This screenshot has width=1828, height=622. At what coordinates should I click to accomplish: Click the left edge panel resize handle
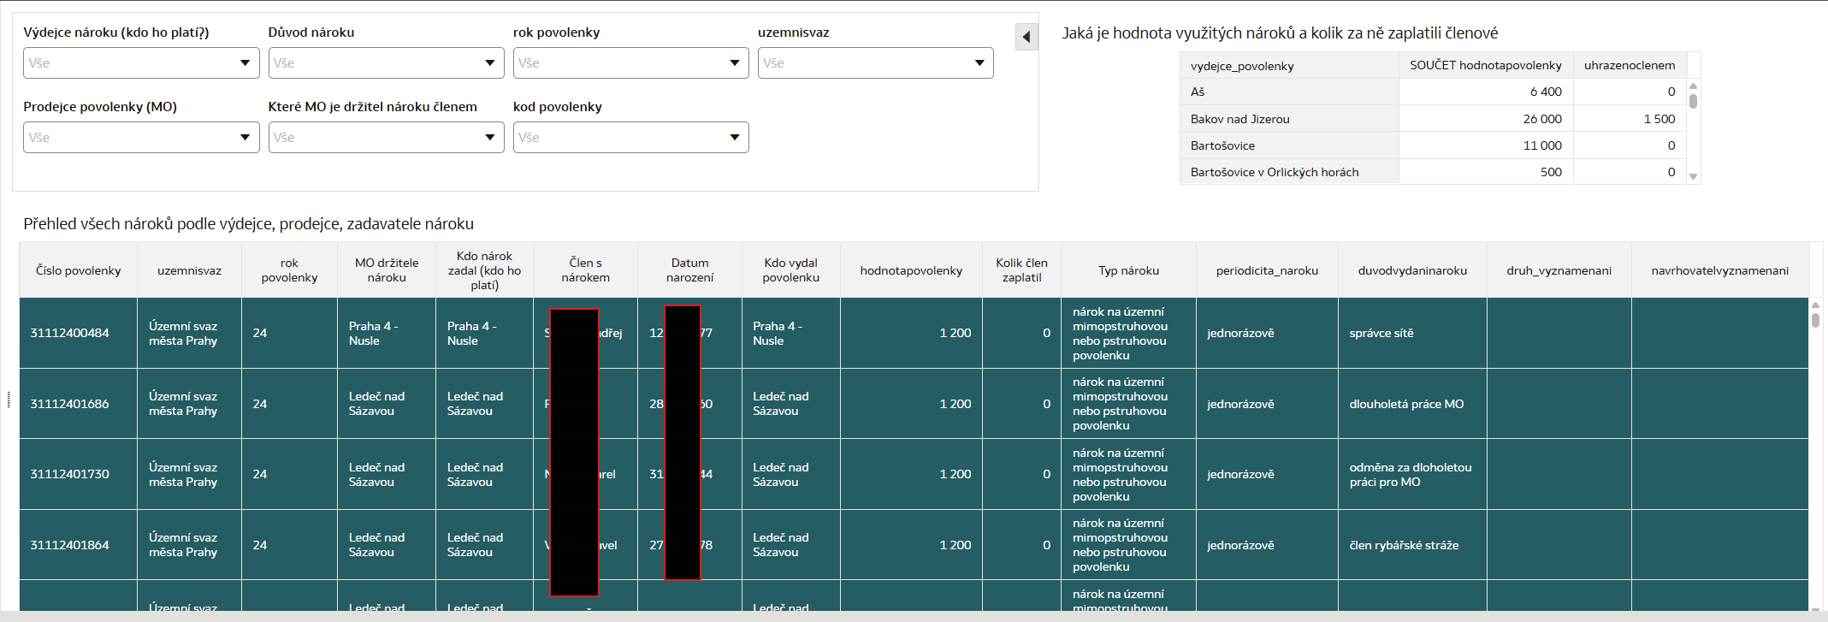click(9, 400)
